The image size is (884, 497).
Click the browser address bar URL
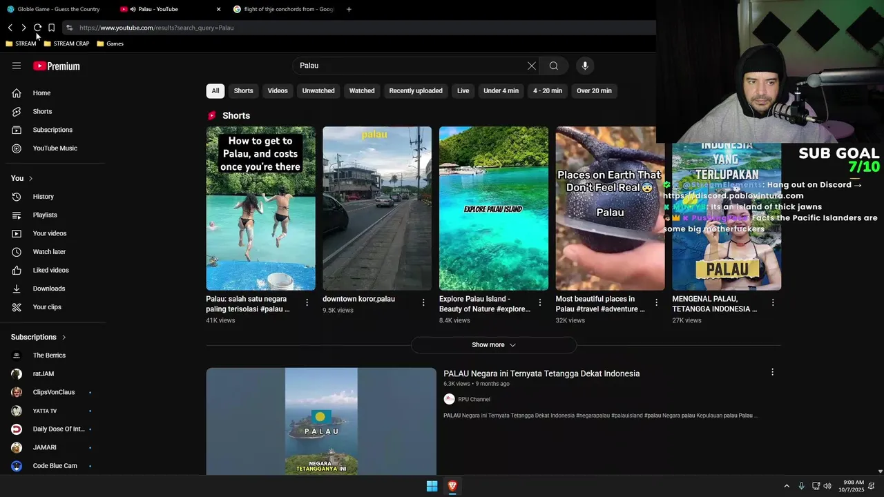coord(157,28)
